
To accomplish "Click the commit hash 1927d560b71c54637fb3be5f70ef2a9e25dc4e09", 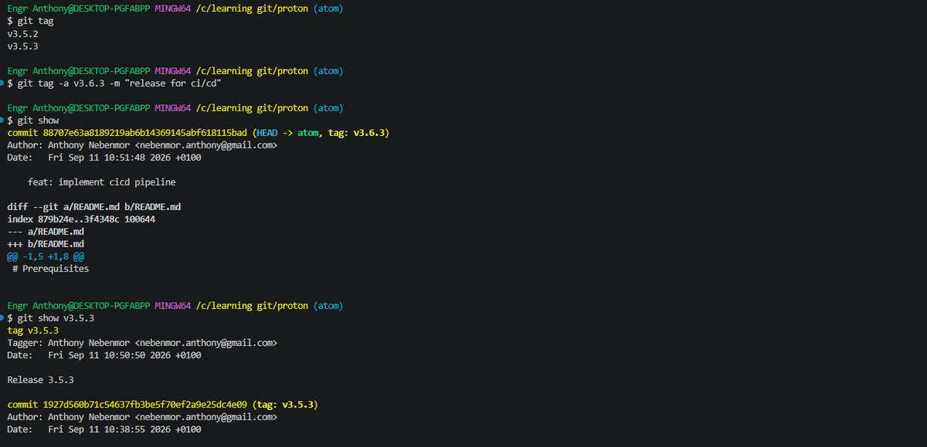I will (x=144, y=405).
